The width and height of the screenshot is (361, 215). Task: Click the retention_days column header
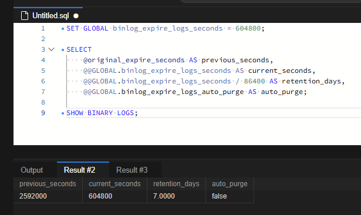coord(176,184)
